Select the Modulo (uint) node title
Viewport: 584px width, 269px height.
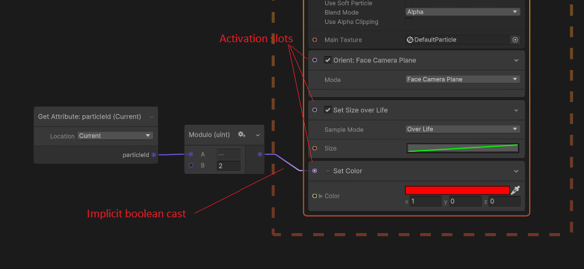coord(209,135)
